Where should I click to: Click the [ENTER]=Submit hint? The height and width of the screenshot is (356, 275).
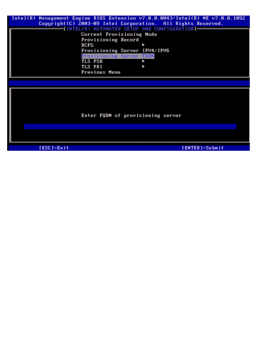[x=203, y=148]
